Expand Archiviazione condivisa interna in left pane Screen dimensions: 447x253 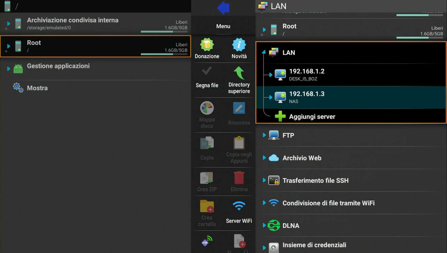click(x=9, y=24)
